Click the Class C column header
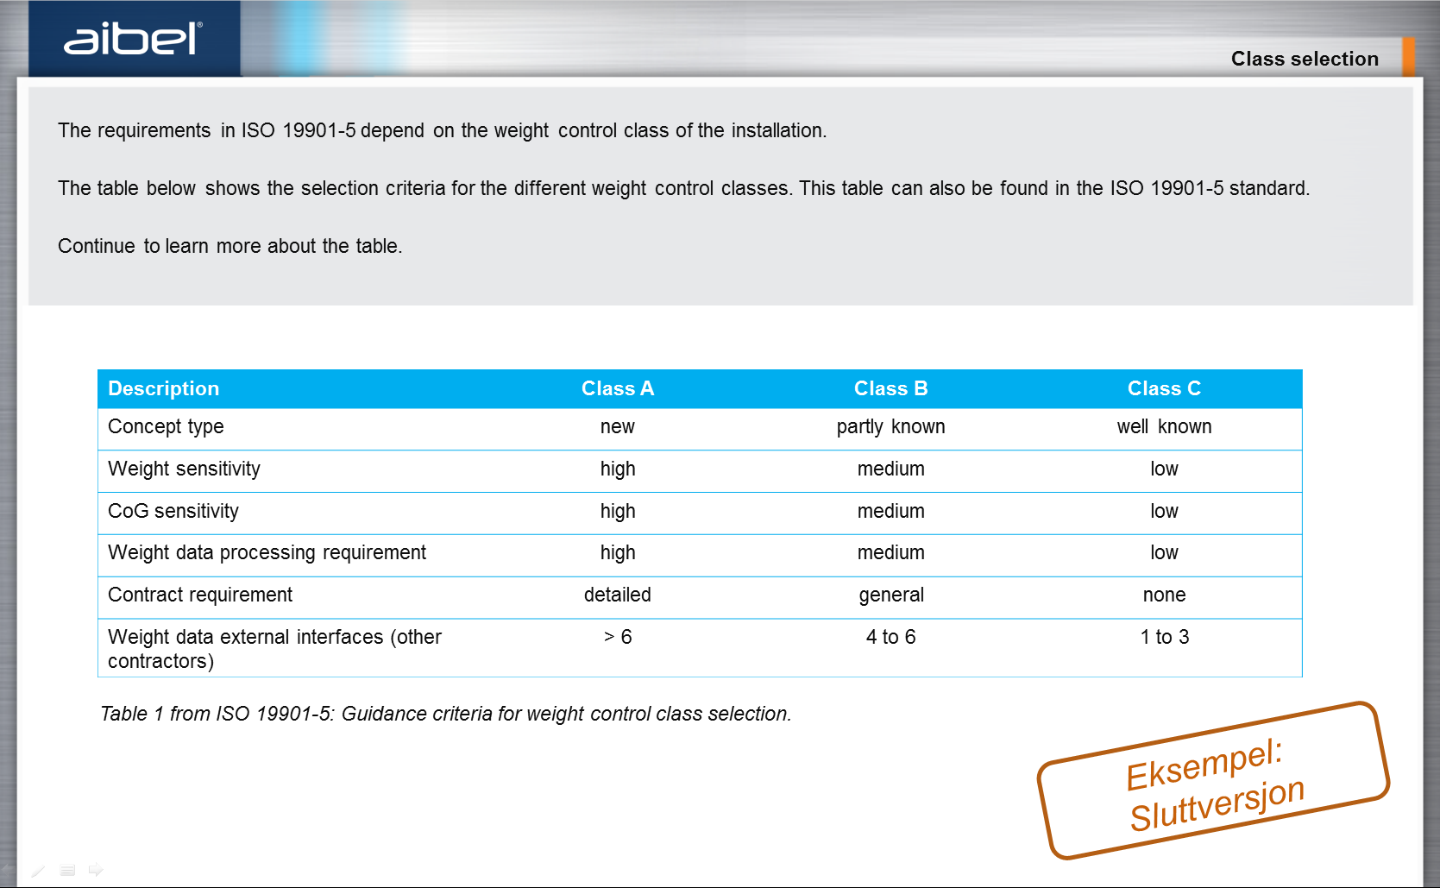1440x888 pixels. pyautogui.click(x=1164, y=388)
